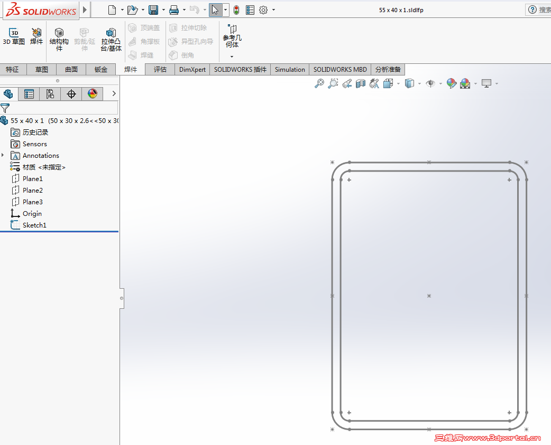Select the arrow Select tool
The height and width of the screenshot is (445, 551).
point(215,10)
